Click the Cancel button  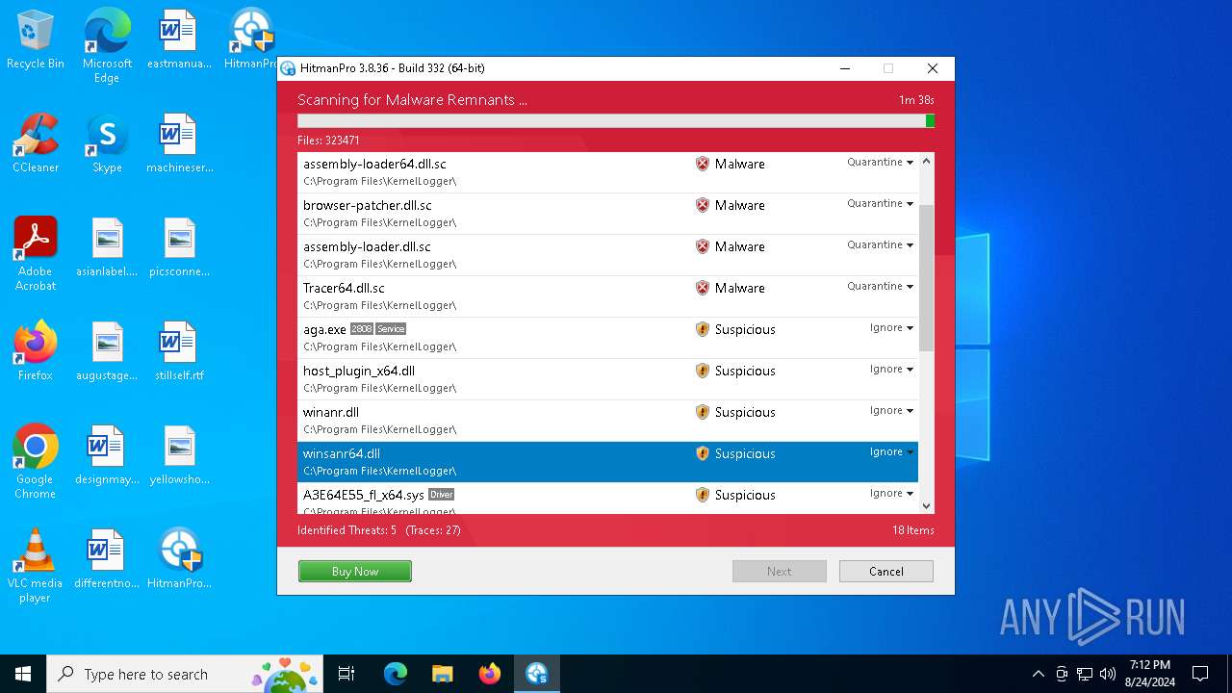[x=886, y=572]
